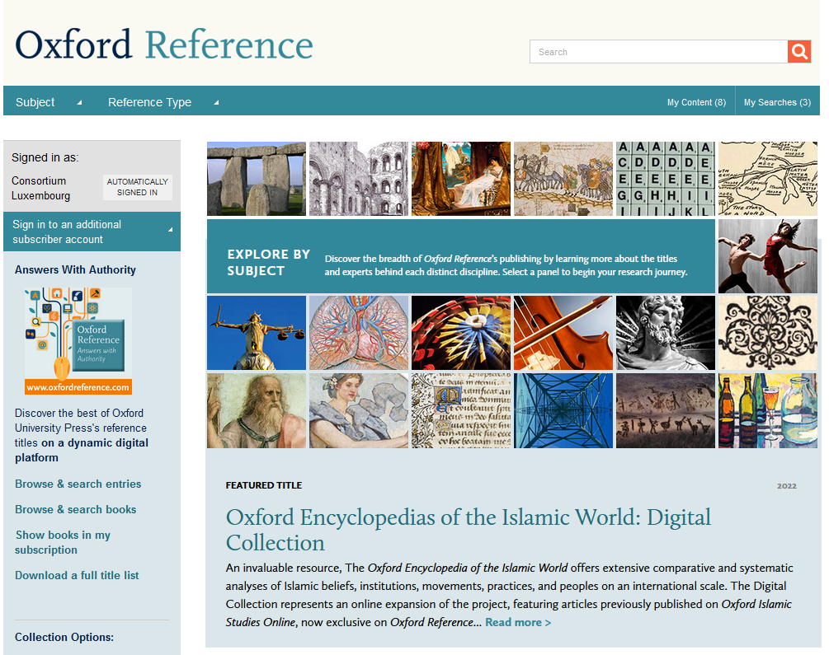Click the orange search magnifier button
This screenshot has height=655, width=829.
pyautogui.click(x=798, y=52)
